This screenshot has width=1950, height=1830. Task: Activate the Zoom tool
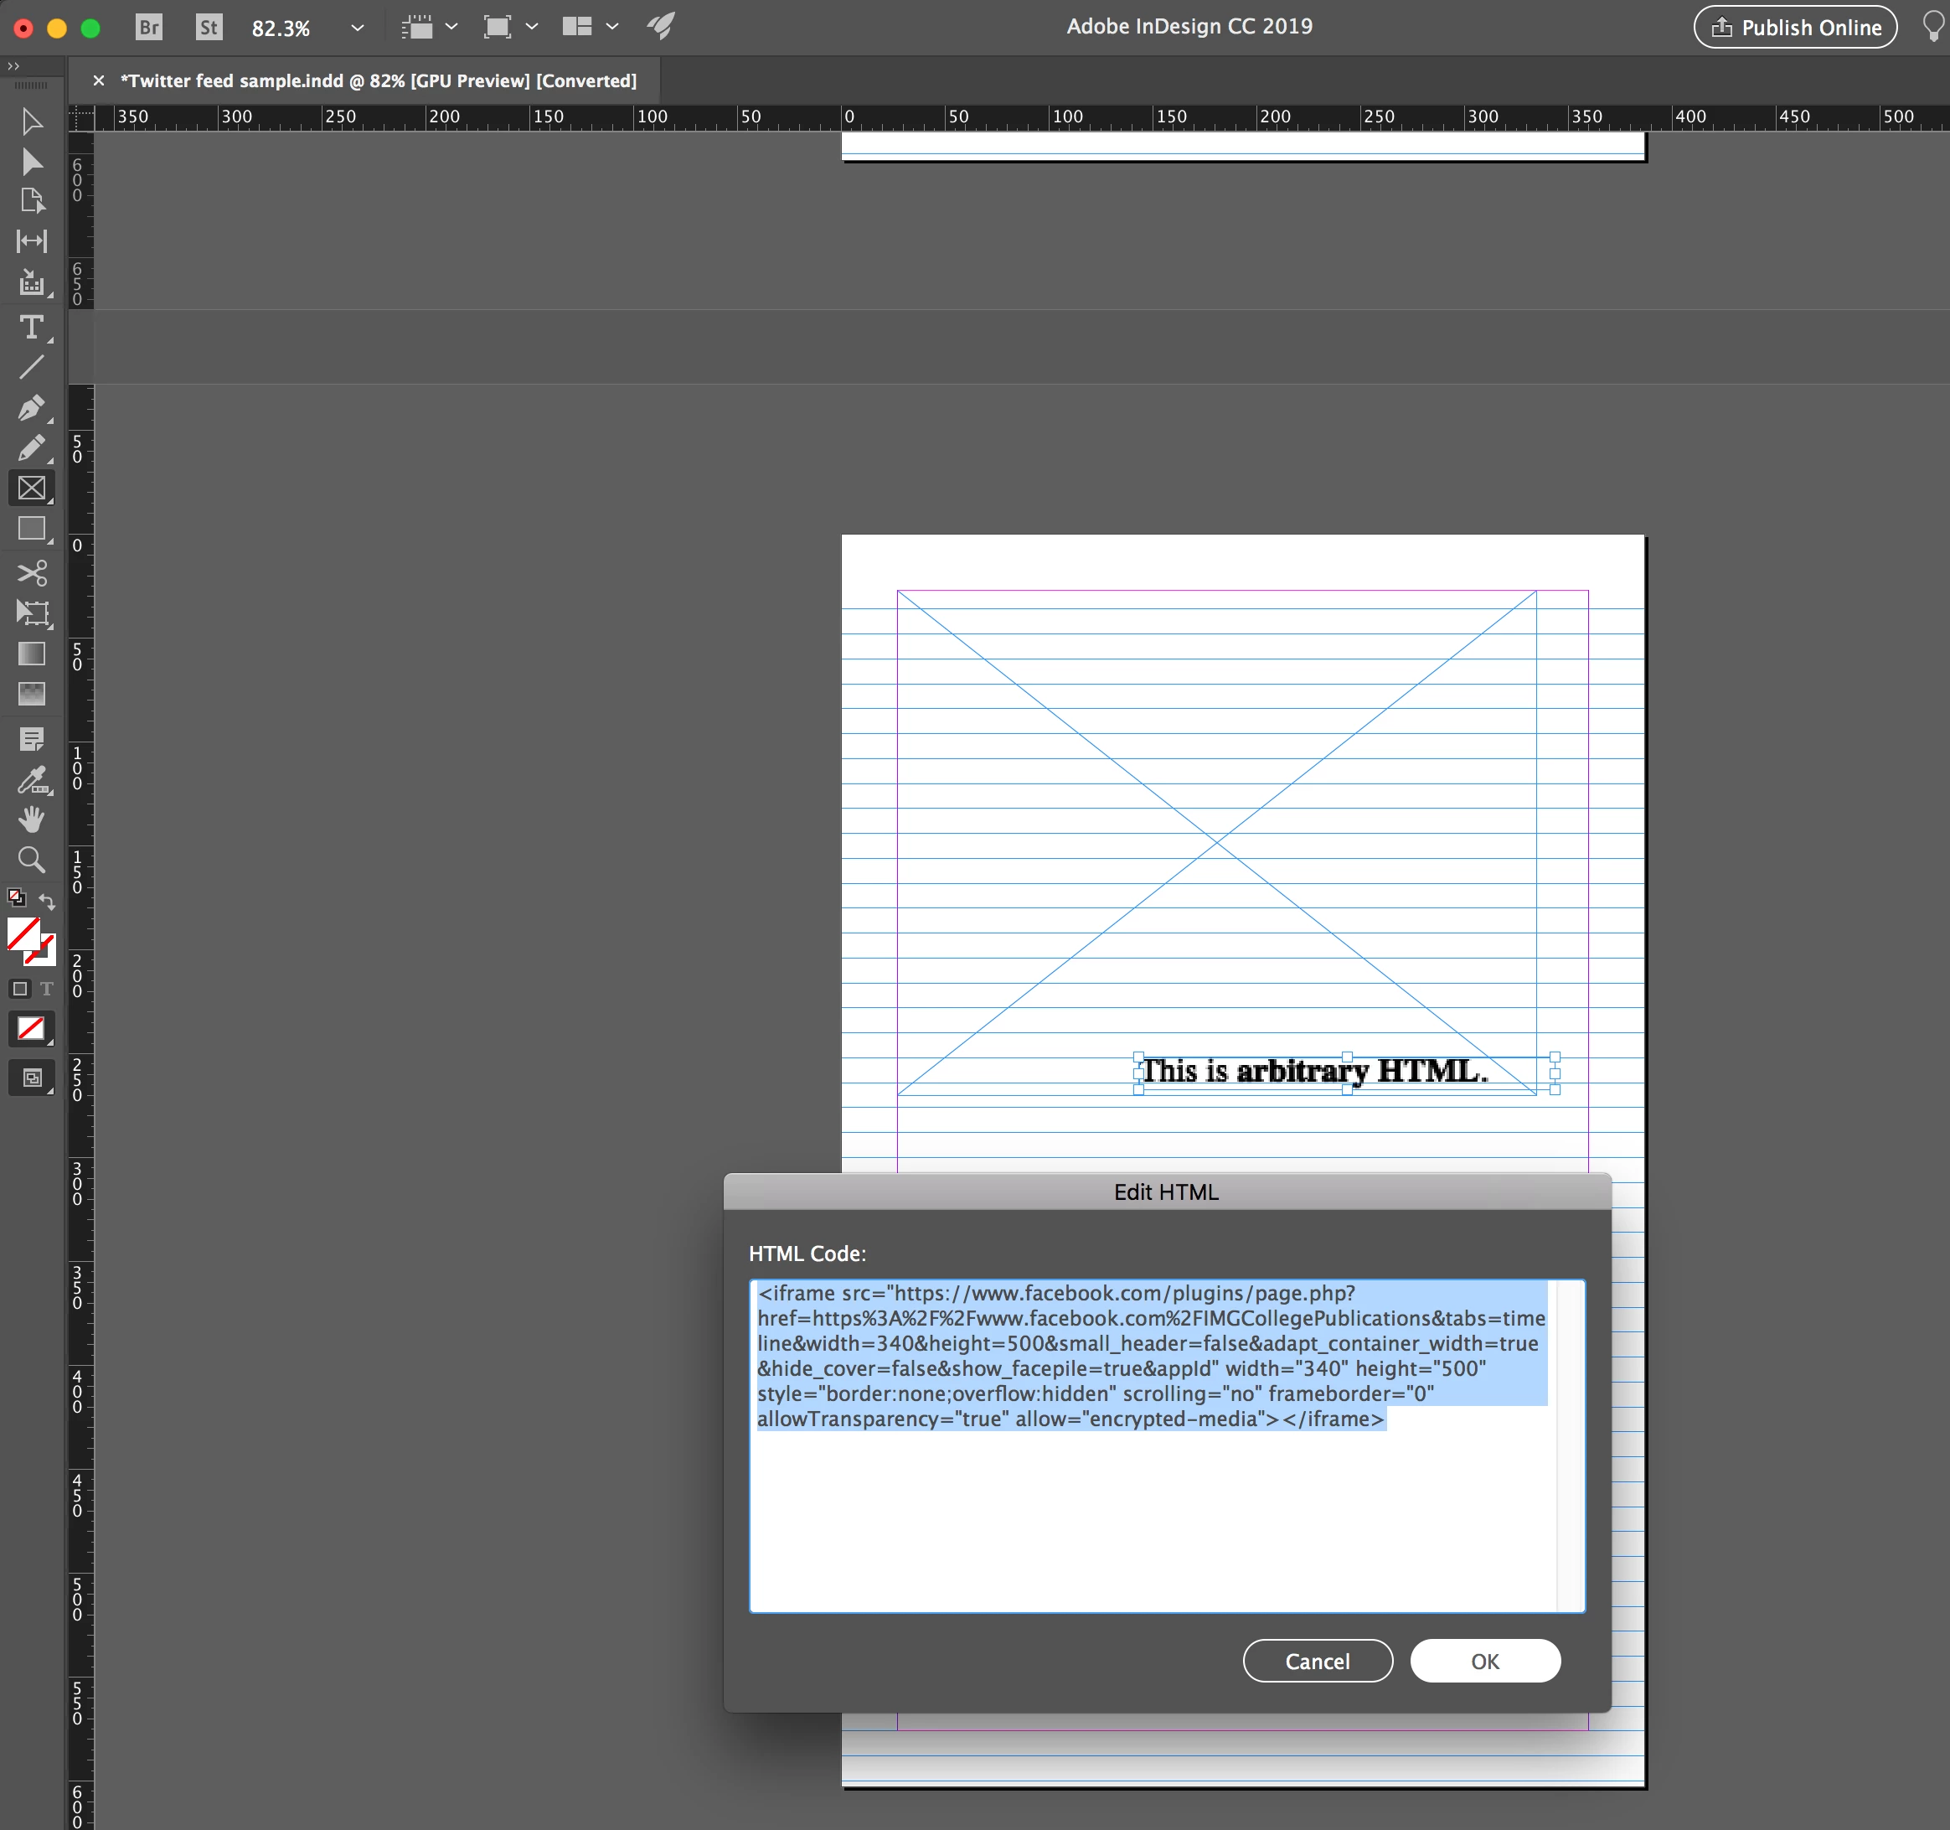31,860
